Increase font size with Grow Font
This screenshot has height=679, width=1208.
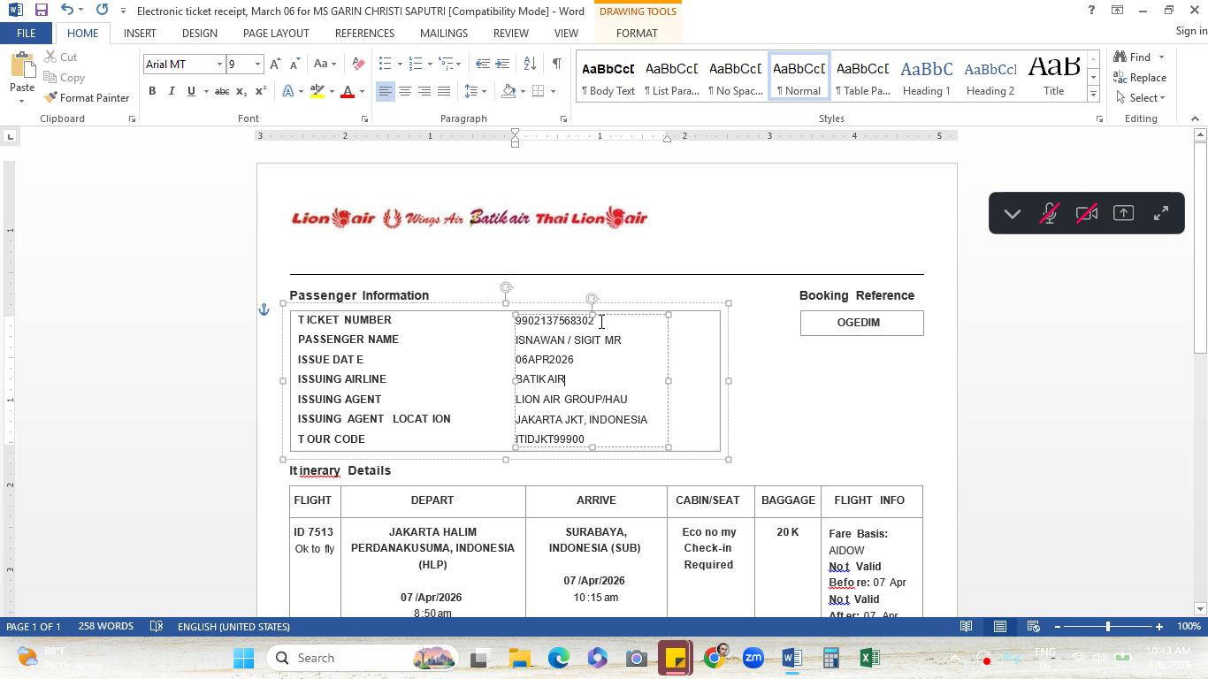click(275, 64)
